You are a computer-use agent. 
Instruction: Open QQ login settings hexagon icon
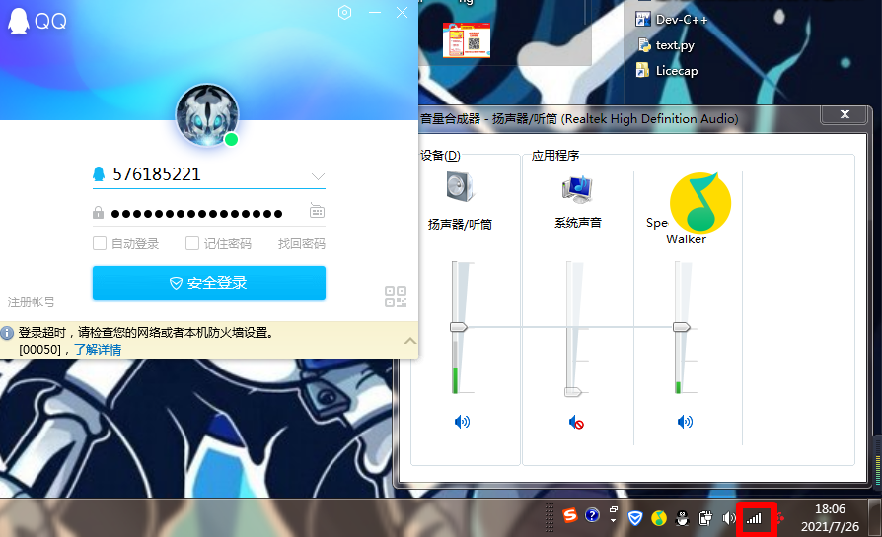pyautogui.click(x=345, y=13)
